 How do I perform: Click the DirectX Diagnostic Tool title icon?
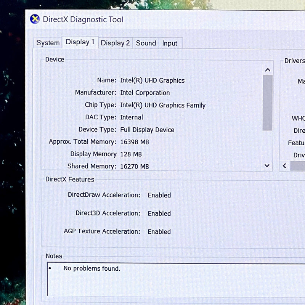[35, 19]
